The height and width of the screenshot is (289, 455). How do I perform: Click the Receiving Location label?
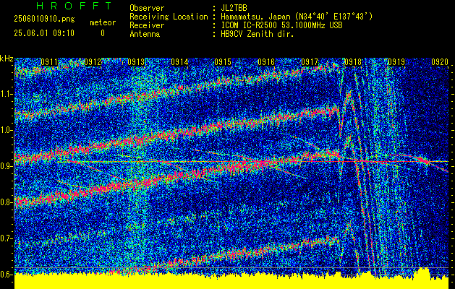click(x=169, y=17)
